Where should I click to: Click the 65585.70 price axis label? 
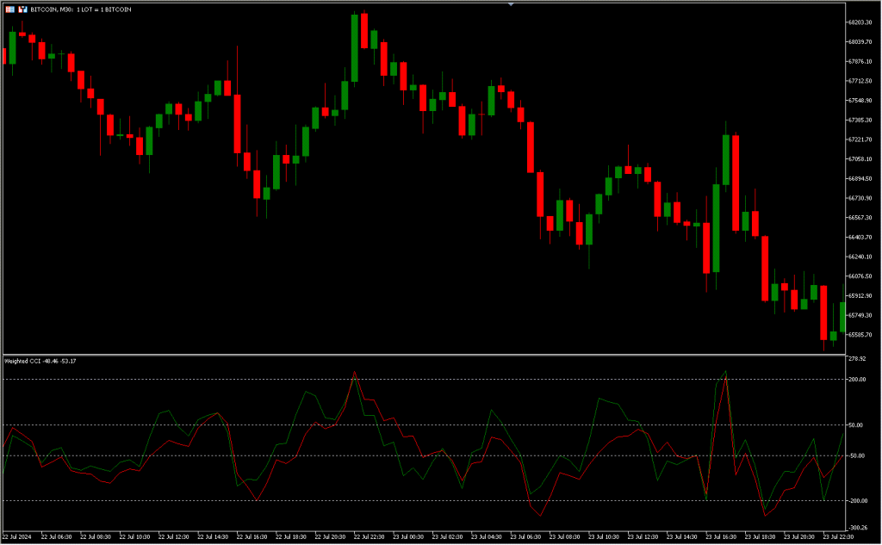(860, 335)
